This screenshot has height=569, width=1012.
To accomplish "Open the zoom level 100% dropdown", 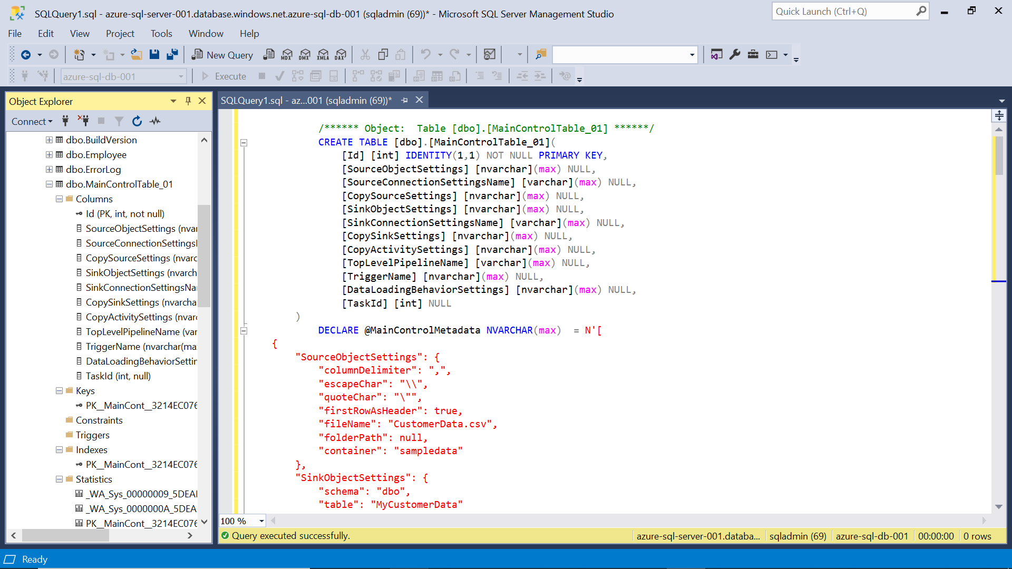I will click(261, 521).
